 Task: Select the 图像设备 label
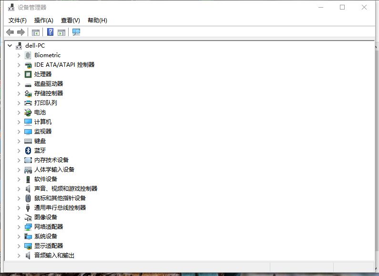(x=46, y=217)
